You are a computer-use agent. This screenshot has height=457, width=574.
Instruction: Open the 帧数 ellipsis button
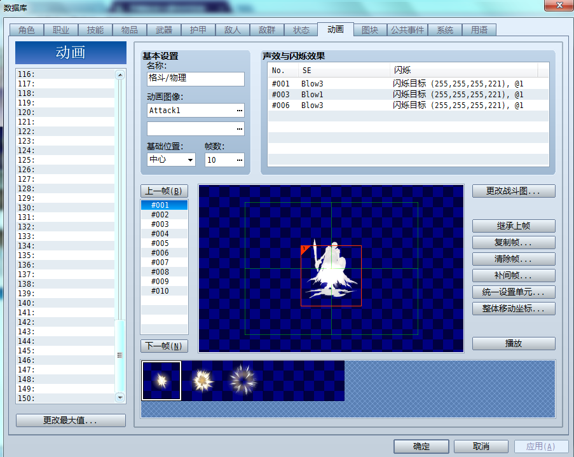240,160
